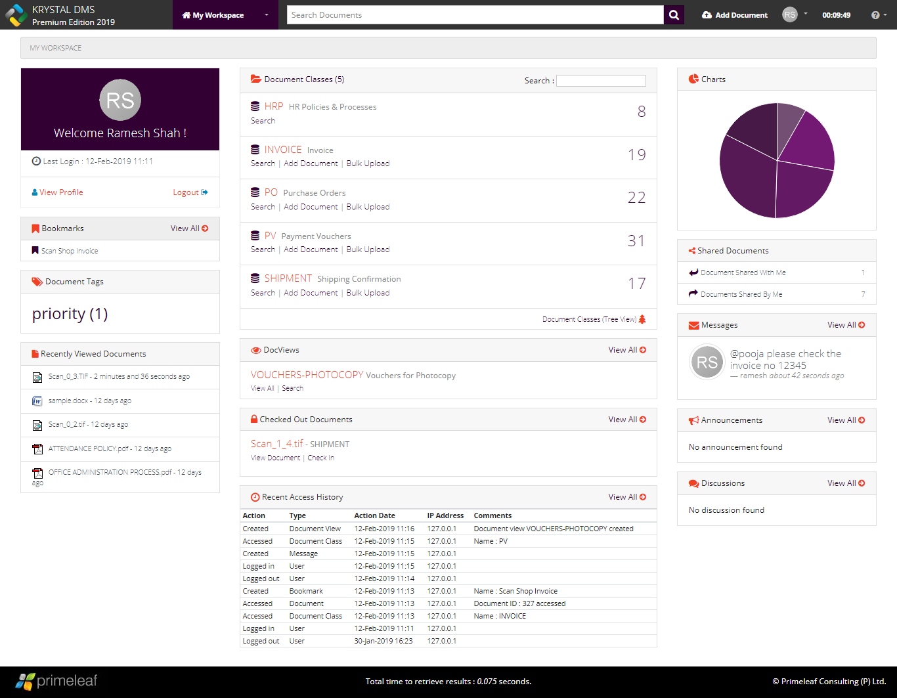The height and width of the screenshot is (698, 897).
Task: Click the Scan_0_2.tif file icon
Action: coord(37,425)
